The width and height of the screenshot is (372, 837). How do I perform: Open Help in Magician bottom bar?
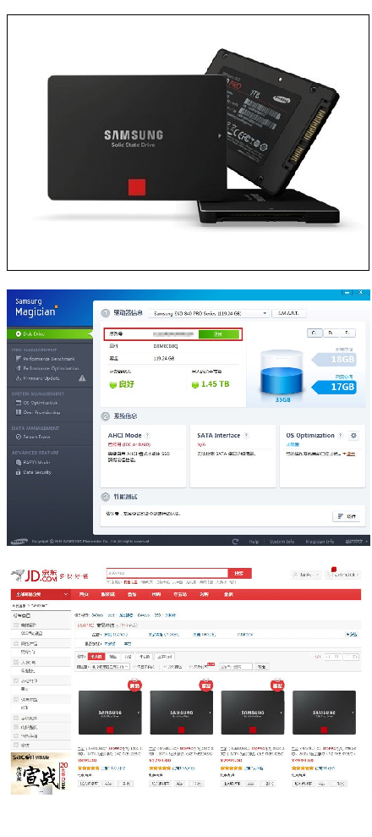254,542
